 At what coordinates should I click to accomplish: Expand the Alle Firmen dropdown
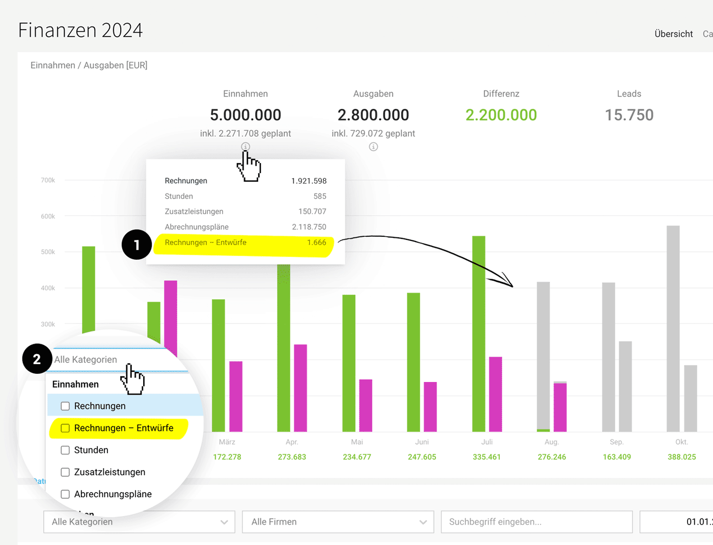pos(338,522)
